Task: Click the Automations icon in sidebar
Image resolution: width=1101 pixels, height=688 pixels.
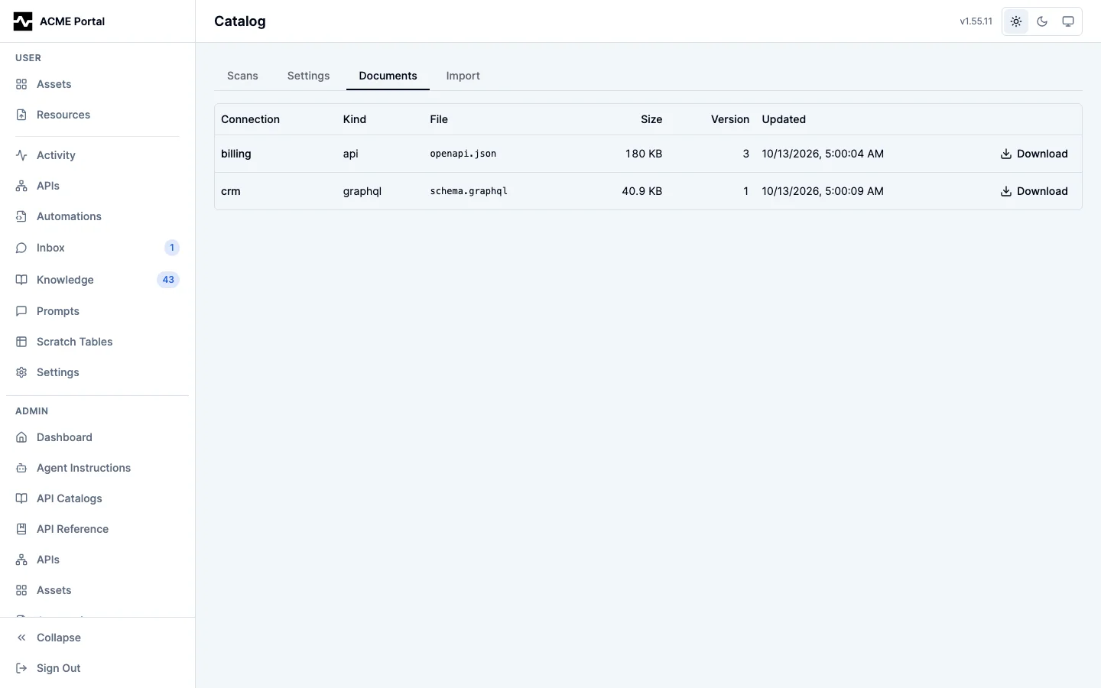Action: point(21,216)
